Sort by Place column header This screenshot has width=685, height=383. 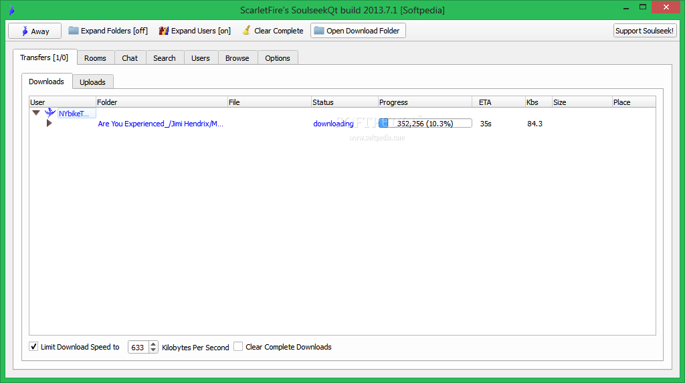[633, 102]
